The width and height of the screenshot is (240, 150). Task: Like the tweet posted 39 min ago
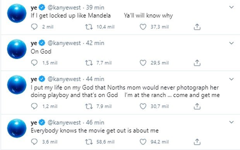[x=143, y=27]
